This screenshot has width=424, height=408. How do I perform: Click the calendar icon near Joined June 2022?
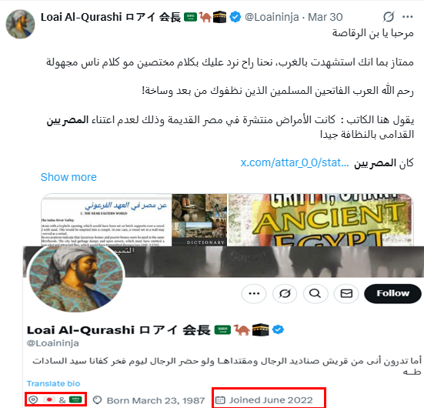[x=220, y=400]
